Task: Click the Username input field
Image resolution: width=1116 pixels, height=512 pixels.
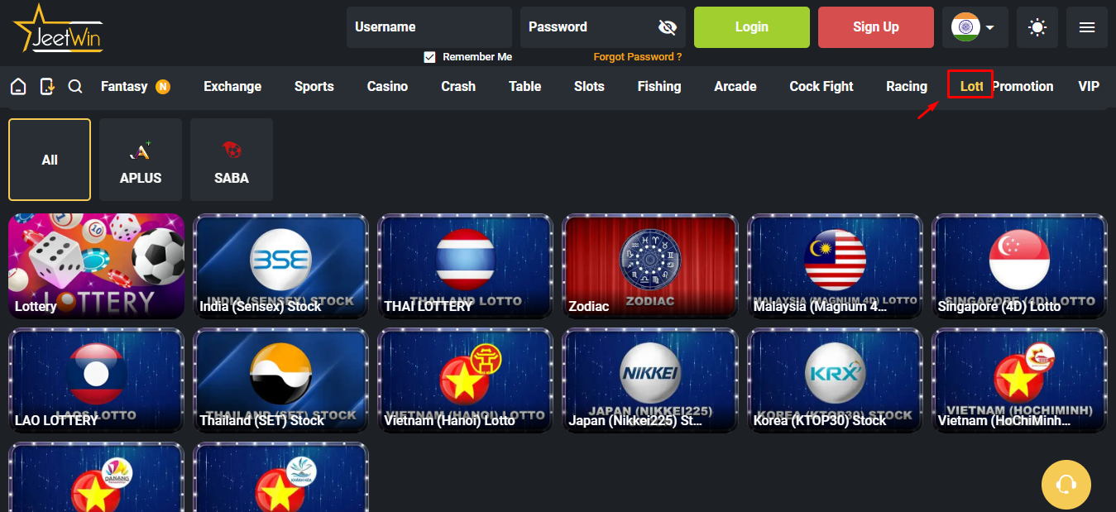Action: tap(429, 27)
